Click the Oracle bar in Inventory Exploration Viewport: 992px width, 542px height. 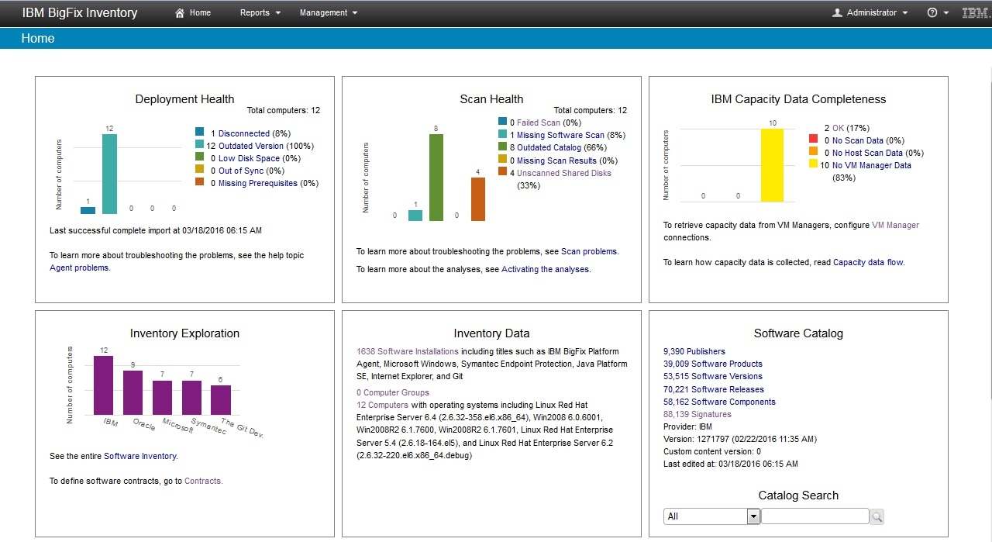pos(133,392)
